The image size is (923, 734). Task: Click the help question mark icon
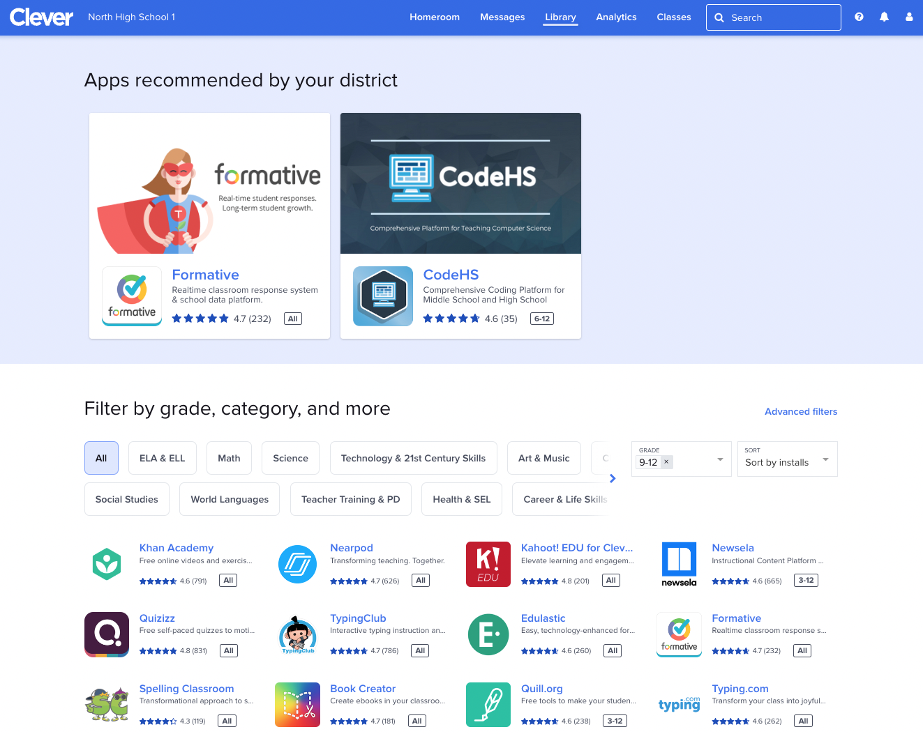point(859,17)
